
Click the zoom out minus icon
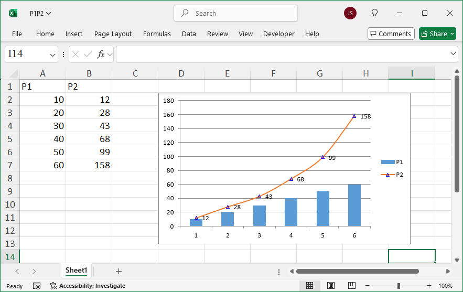point(368,286)
